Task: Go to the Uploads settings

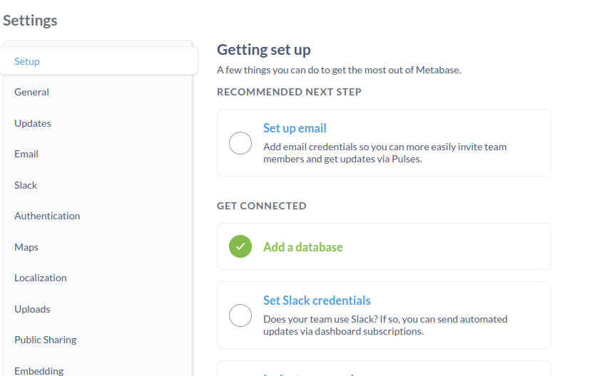Action: 98,309
